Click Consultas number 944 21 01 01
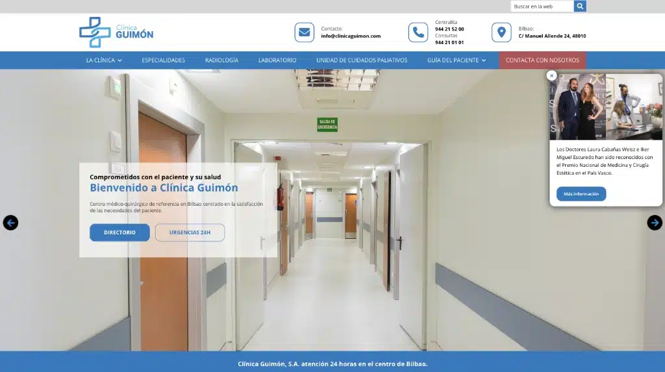 point(449,42)
